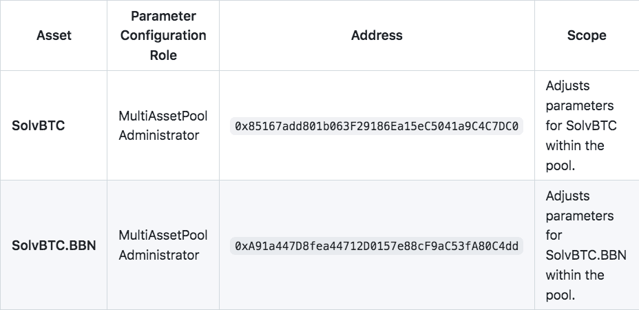
Task: Click SolvBTC.BBN inside the second scope description
Action: (x=585, y=256)
